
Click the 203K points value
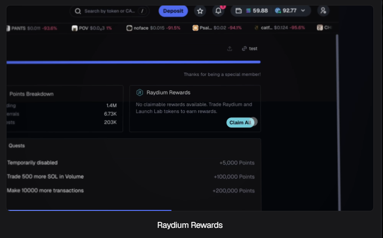click(111, 122)
